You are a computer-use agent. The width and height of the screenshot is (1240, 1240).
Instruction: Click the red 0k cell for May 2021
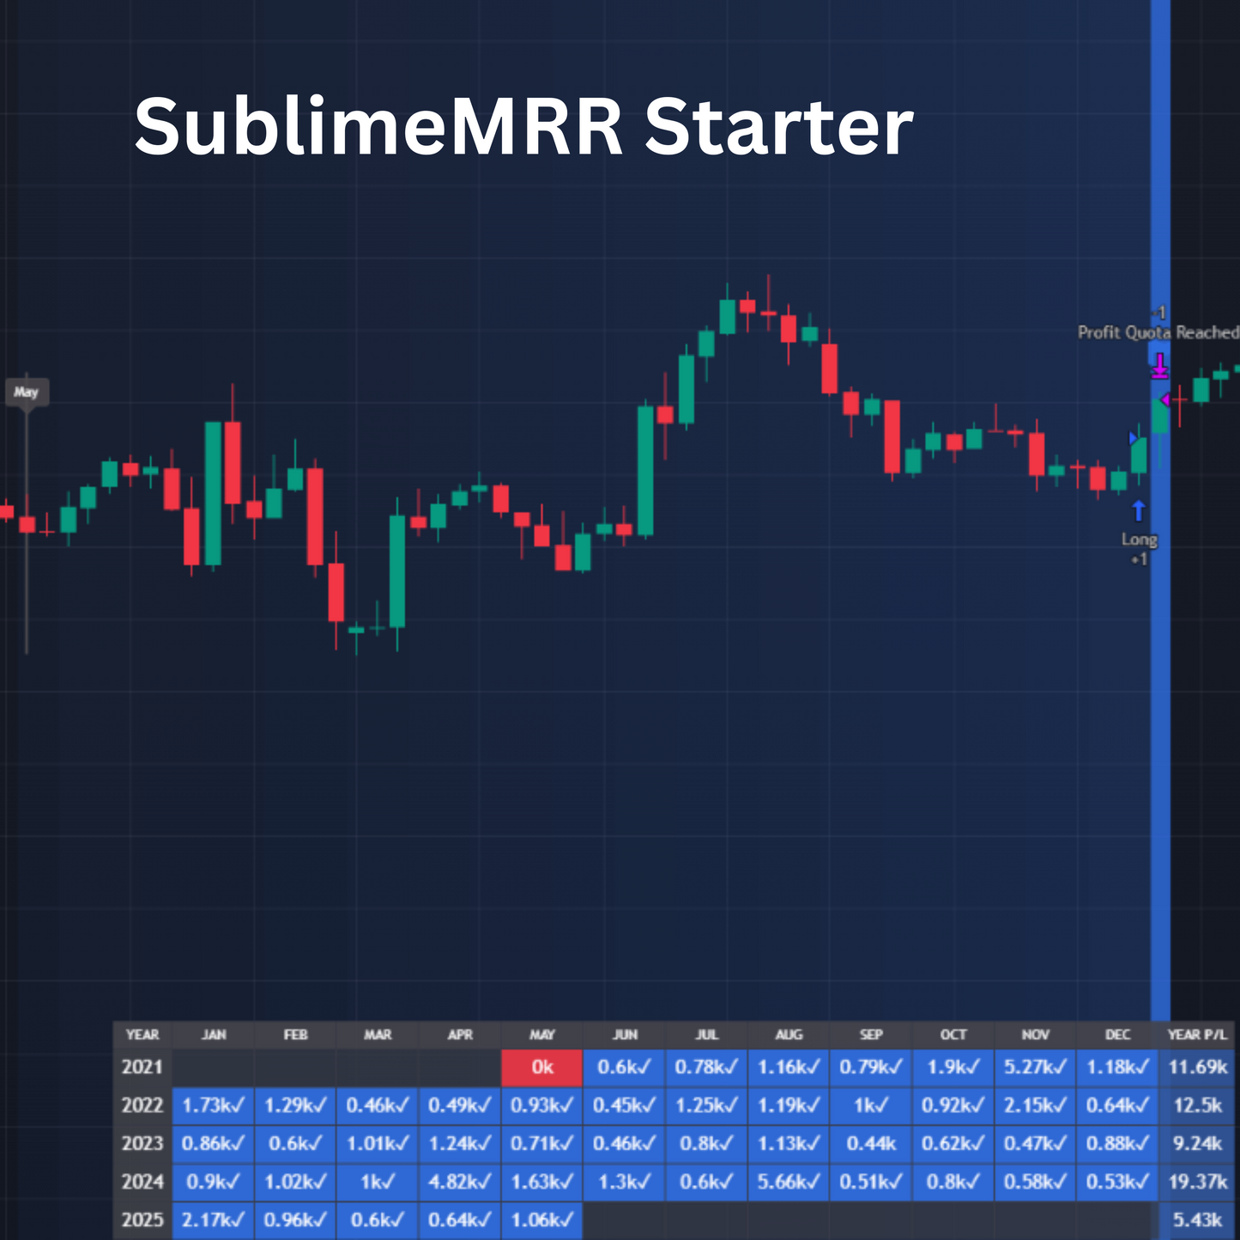point(541,1068)
